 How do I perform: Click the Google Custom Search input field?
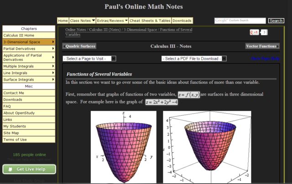point(240,20)
